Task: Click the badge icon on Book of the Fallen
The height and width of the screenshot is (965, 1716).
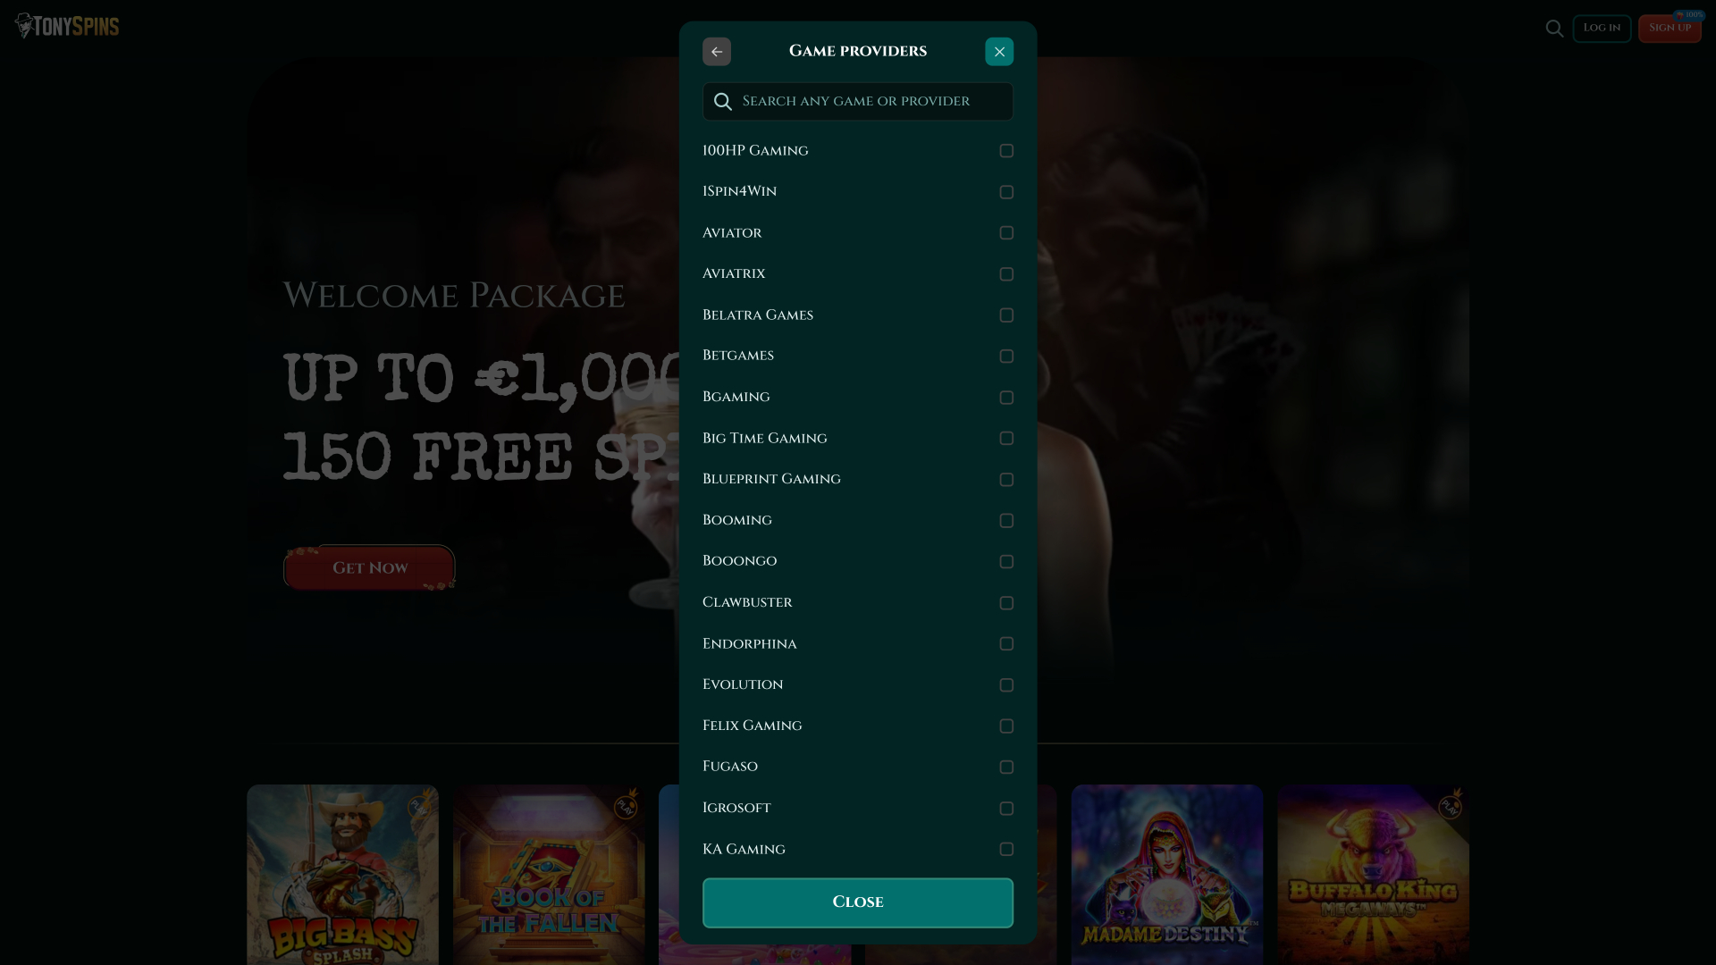Action: (626, 807)
